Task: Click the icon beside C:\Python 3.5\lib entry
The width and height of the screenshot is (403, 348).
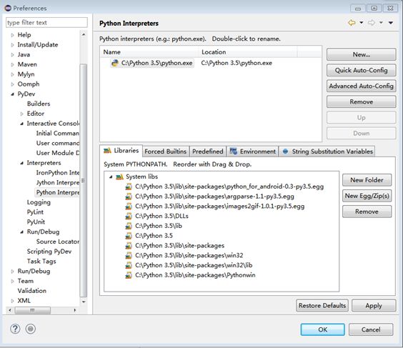Action: point(129,226)
